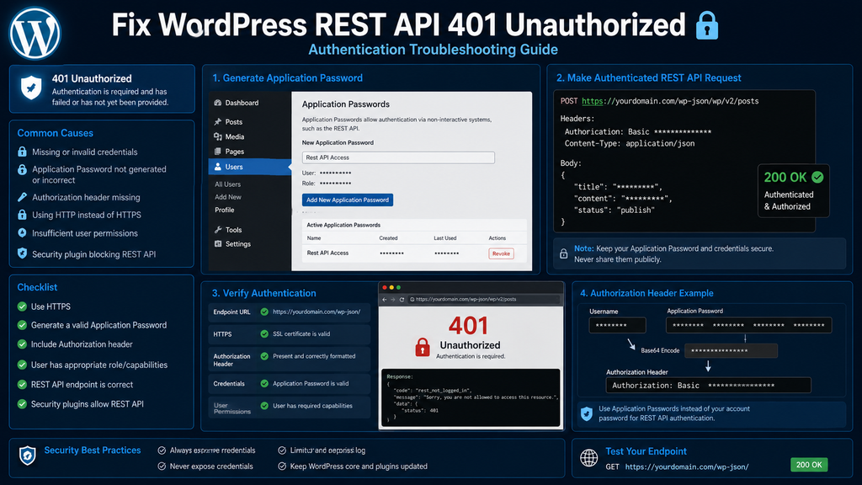Toggle the REST API endpoint is correct check
This screenshot has width=862, height=485.
point(22,384)
